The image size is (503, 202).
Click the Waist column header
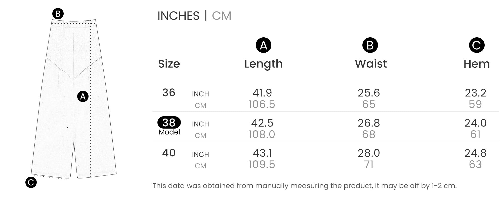[x=371, y=64]
